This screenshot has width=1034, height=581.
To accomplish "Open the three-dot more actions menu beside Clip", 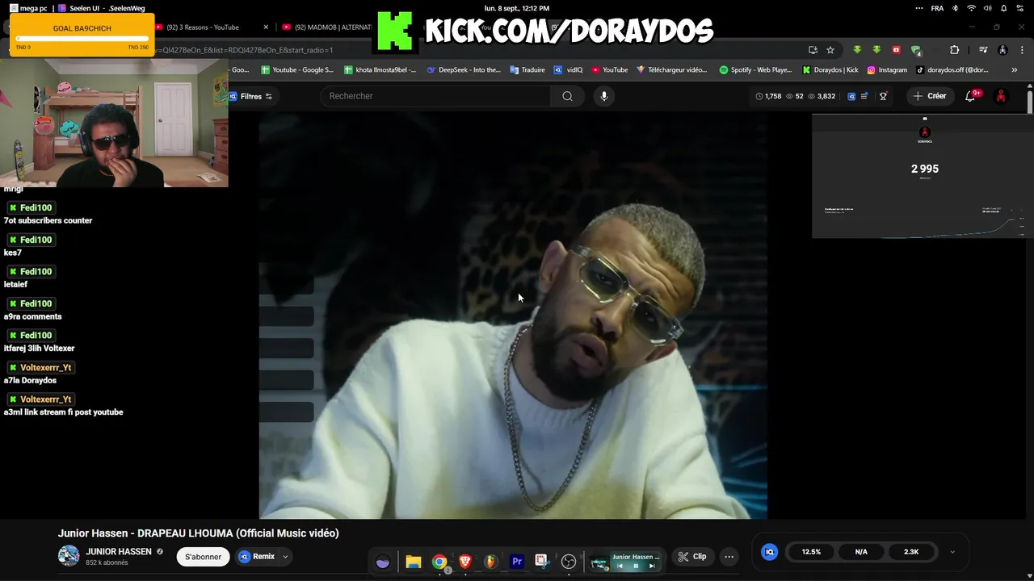I will pyautogui.click(x=729, y=557).
